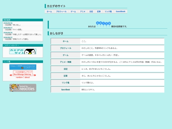Screen dimensions: 172x129
Task: Go to next webring site arrow
Action: [x=34, y=75]
